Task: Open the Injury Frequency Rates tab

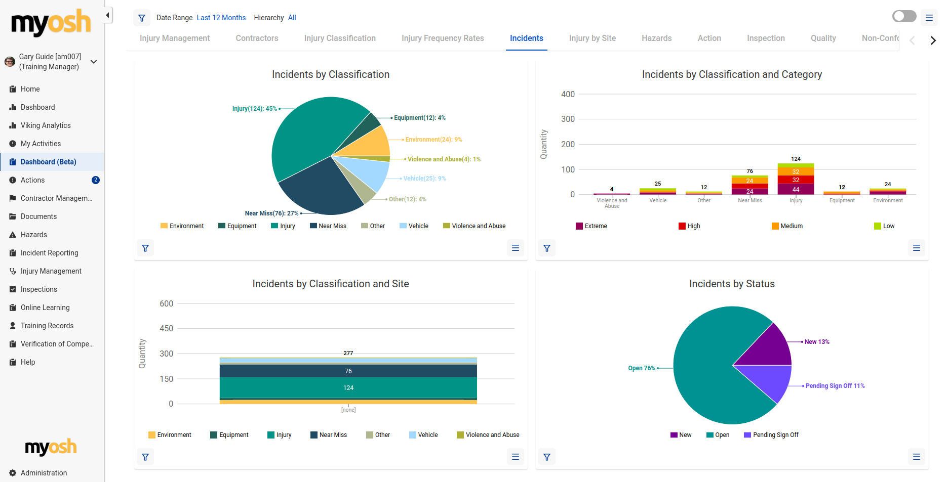Action: point(443,38)
